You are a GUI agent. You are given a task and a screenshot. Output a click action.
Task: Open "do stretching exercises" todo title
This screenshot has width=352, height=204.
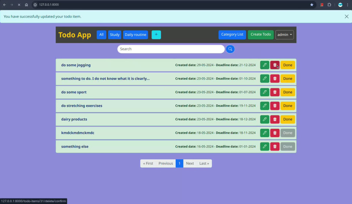(82, 106)
